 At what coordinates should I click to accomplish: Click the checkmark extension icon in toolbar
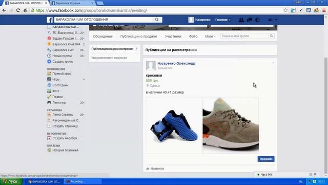click(301, 10)
